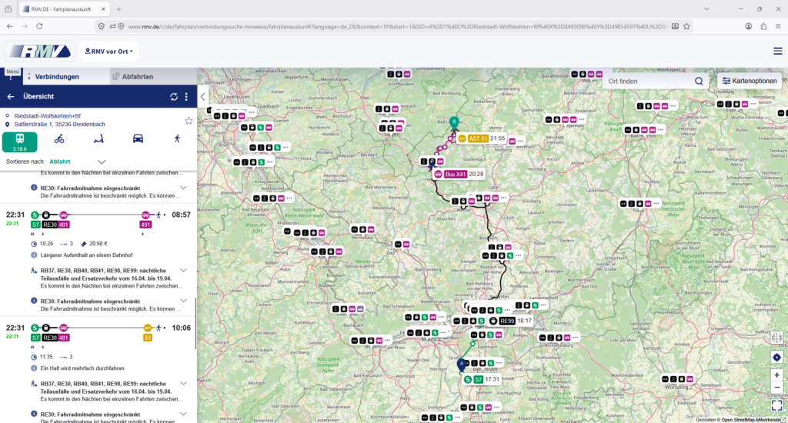Click the RE99 18:17 map label
Viewport: 788px width, 423px height.
[511, 321]
